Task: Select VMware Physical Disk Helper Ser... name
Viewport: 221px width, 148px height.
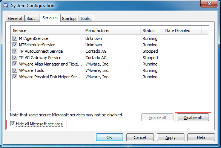Action: pyautogui.click(x=50, y=77)
